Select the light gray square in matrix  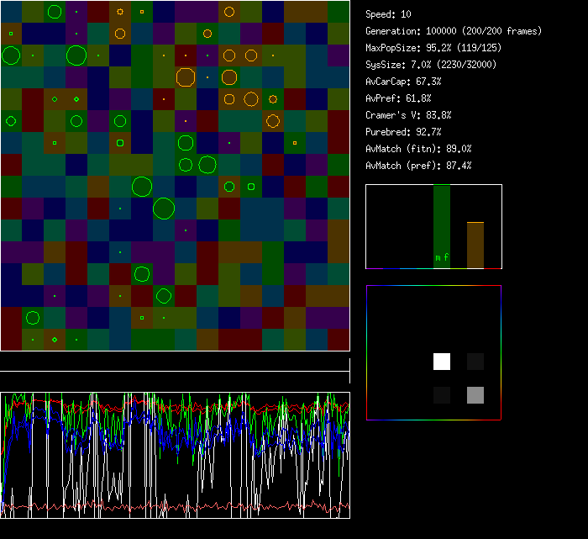coord(475,395)
